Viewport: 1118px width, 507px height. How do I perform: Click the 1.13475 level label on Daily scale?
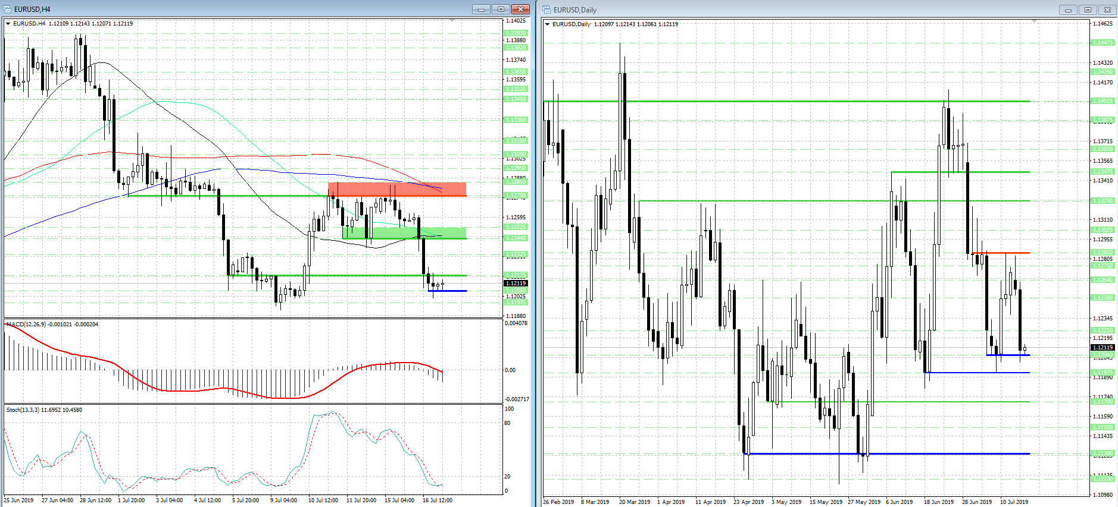(1103, 172)
